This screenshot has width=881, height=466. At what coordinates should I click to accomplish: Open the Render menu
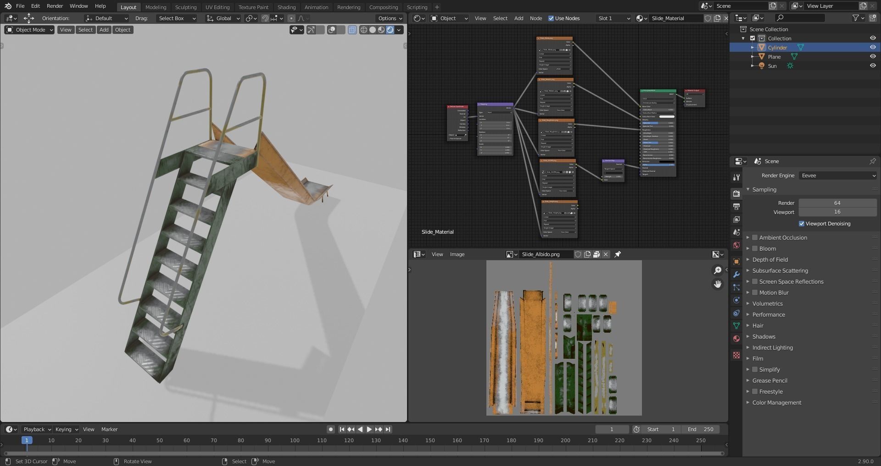click(55, 6)
